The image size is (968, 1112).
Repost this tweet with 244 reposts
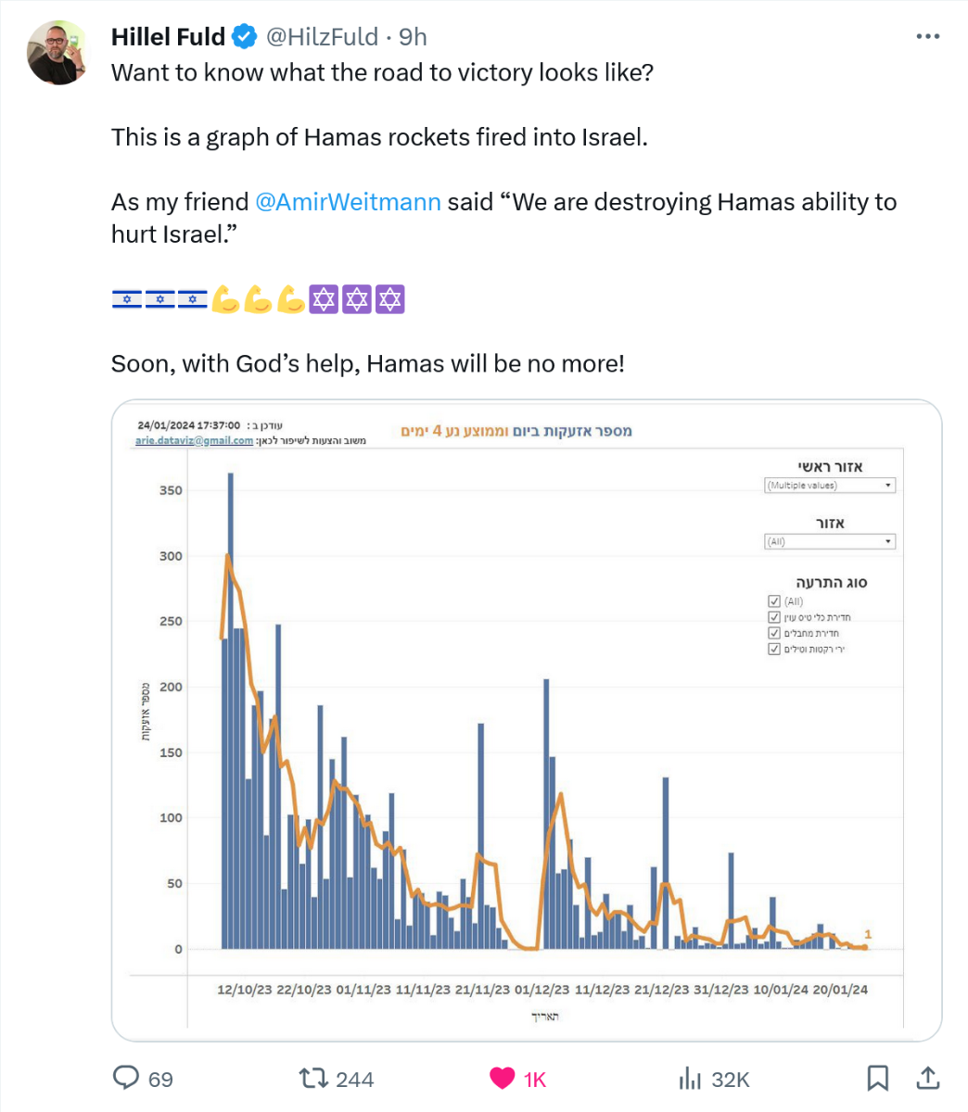point(314,1079)
